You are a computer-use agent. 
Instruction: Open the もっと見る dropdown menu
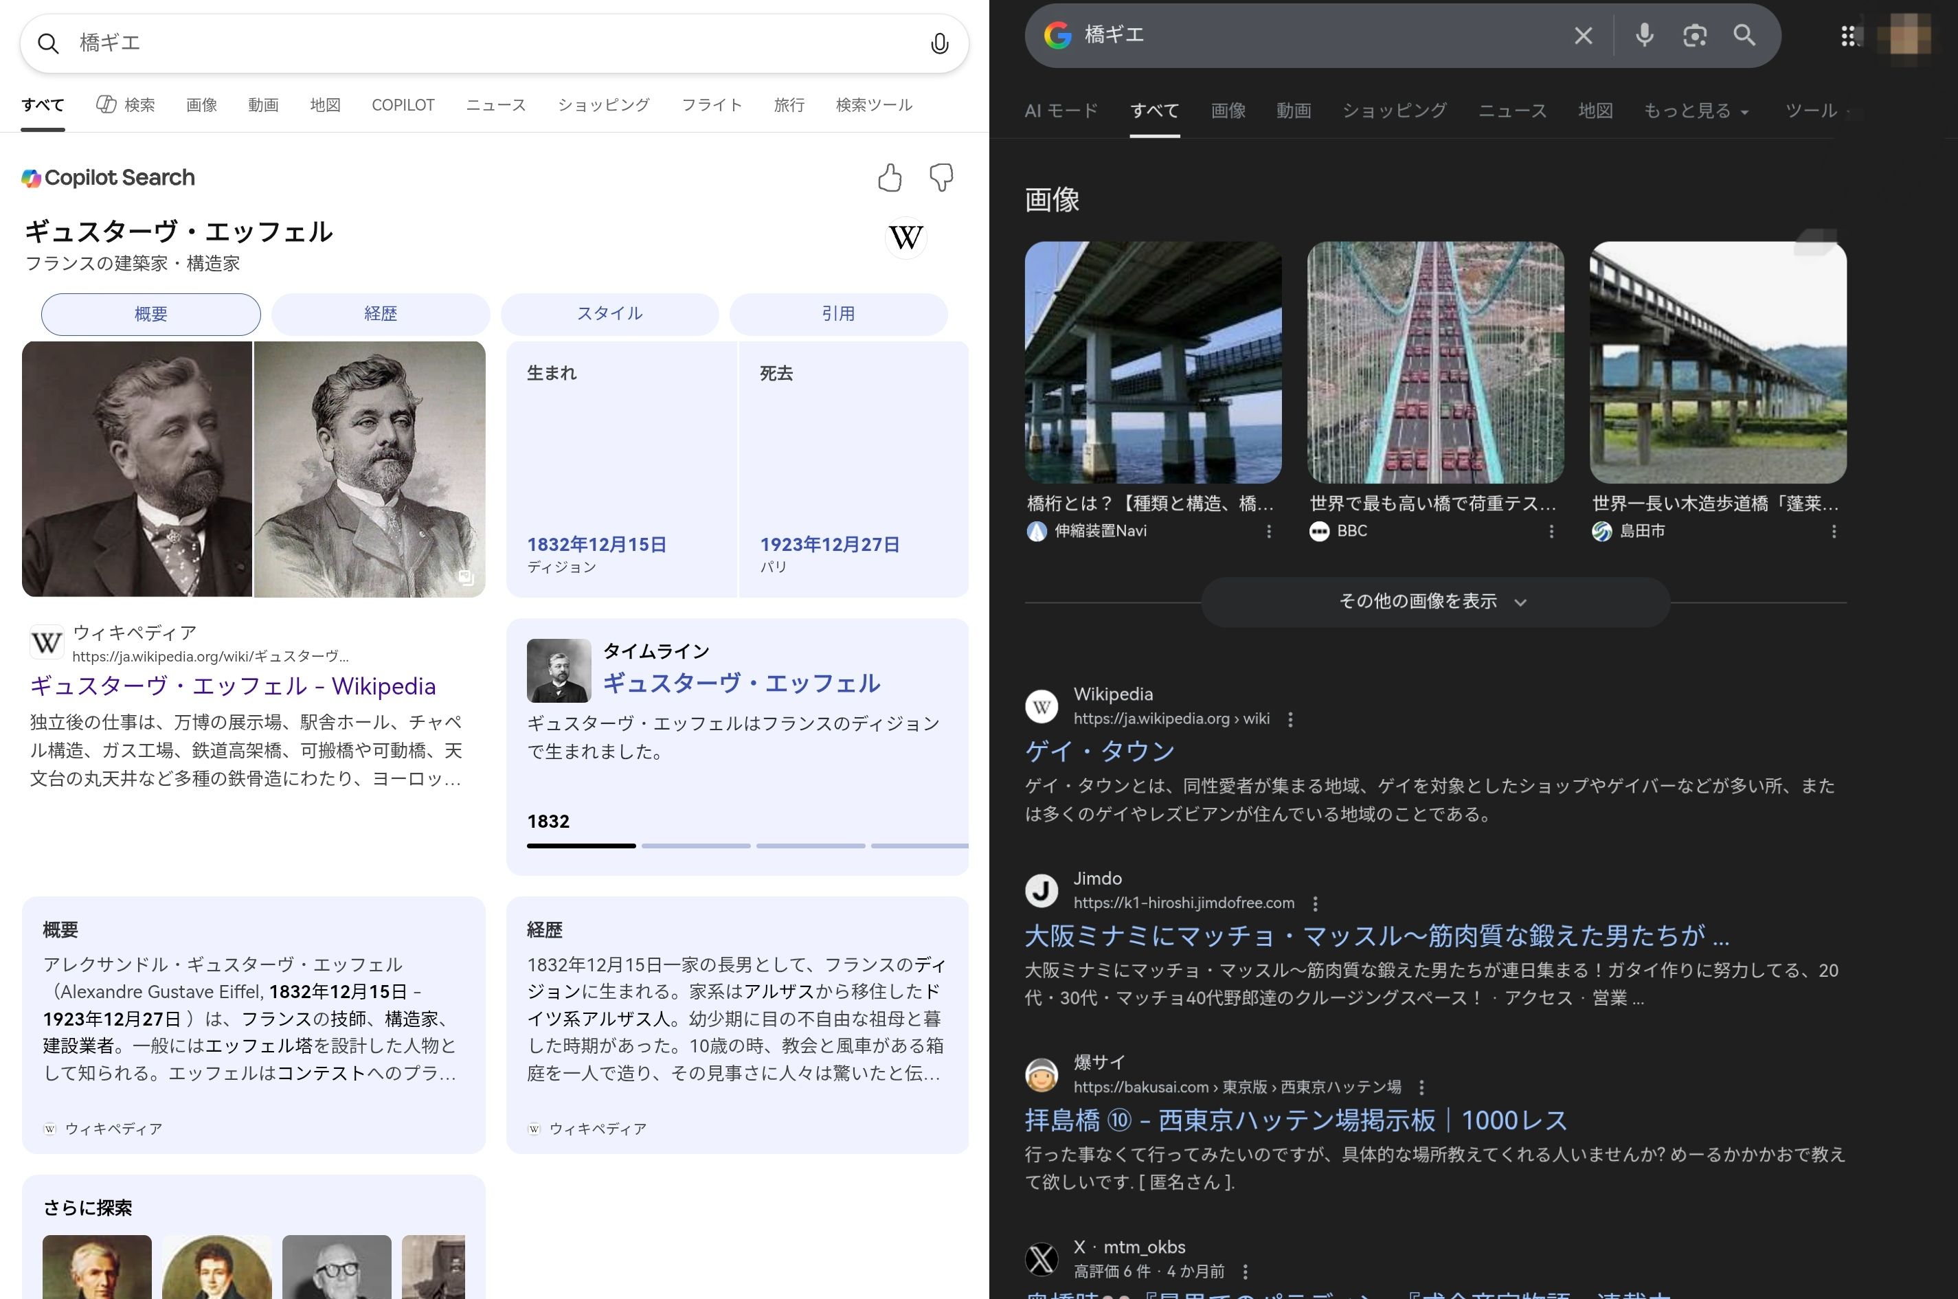click(x=1696, y=111)
